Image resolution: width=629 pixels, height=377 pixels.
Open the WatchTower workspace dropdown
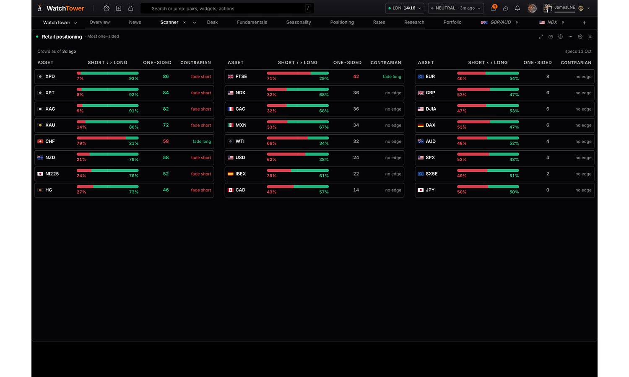pyautogui.click(x=60, y=23)
